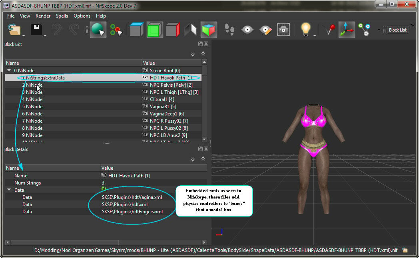The height and width of the screenshot is (258, 419).
Task: Click the camera screenshot icon
Action: [x=283, y=30]
